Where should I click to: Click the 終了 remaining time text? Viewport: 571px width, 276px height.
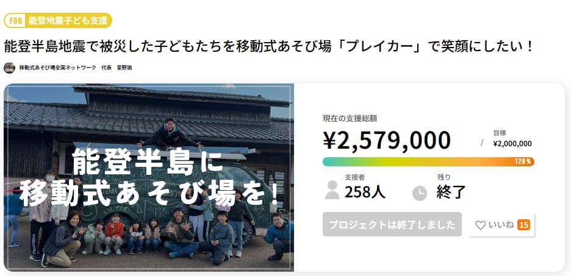tap(451, 193)
